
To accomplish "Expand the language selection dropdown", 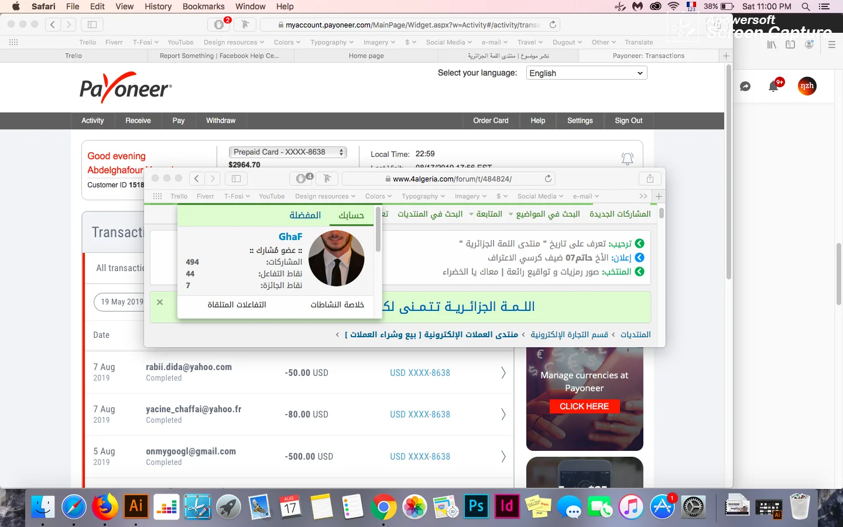I will [586, 73].
